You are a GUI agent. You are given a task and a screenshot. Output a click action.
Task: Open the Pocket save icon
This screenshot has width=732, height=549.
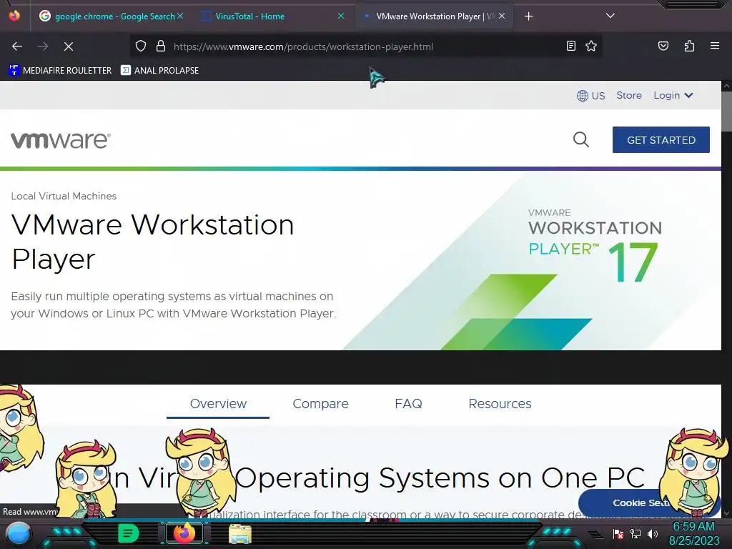[x=663, y=46]
